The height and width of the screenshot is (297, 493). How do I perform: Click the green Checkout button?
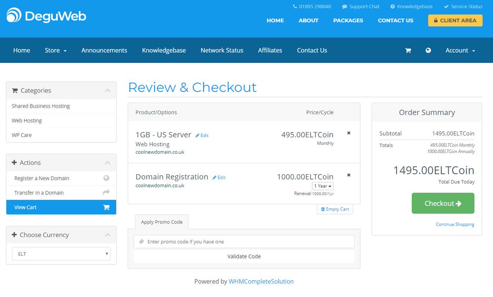(443, 203)
